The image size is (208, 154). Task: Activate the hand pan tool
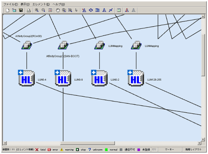tap(58, 10)
